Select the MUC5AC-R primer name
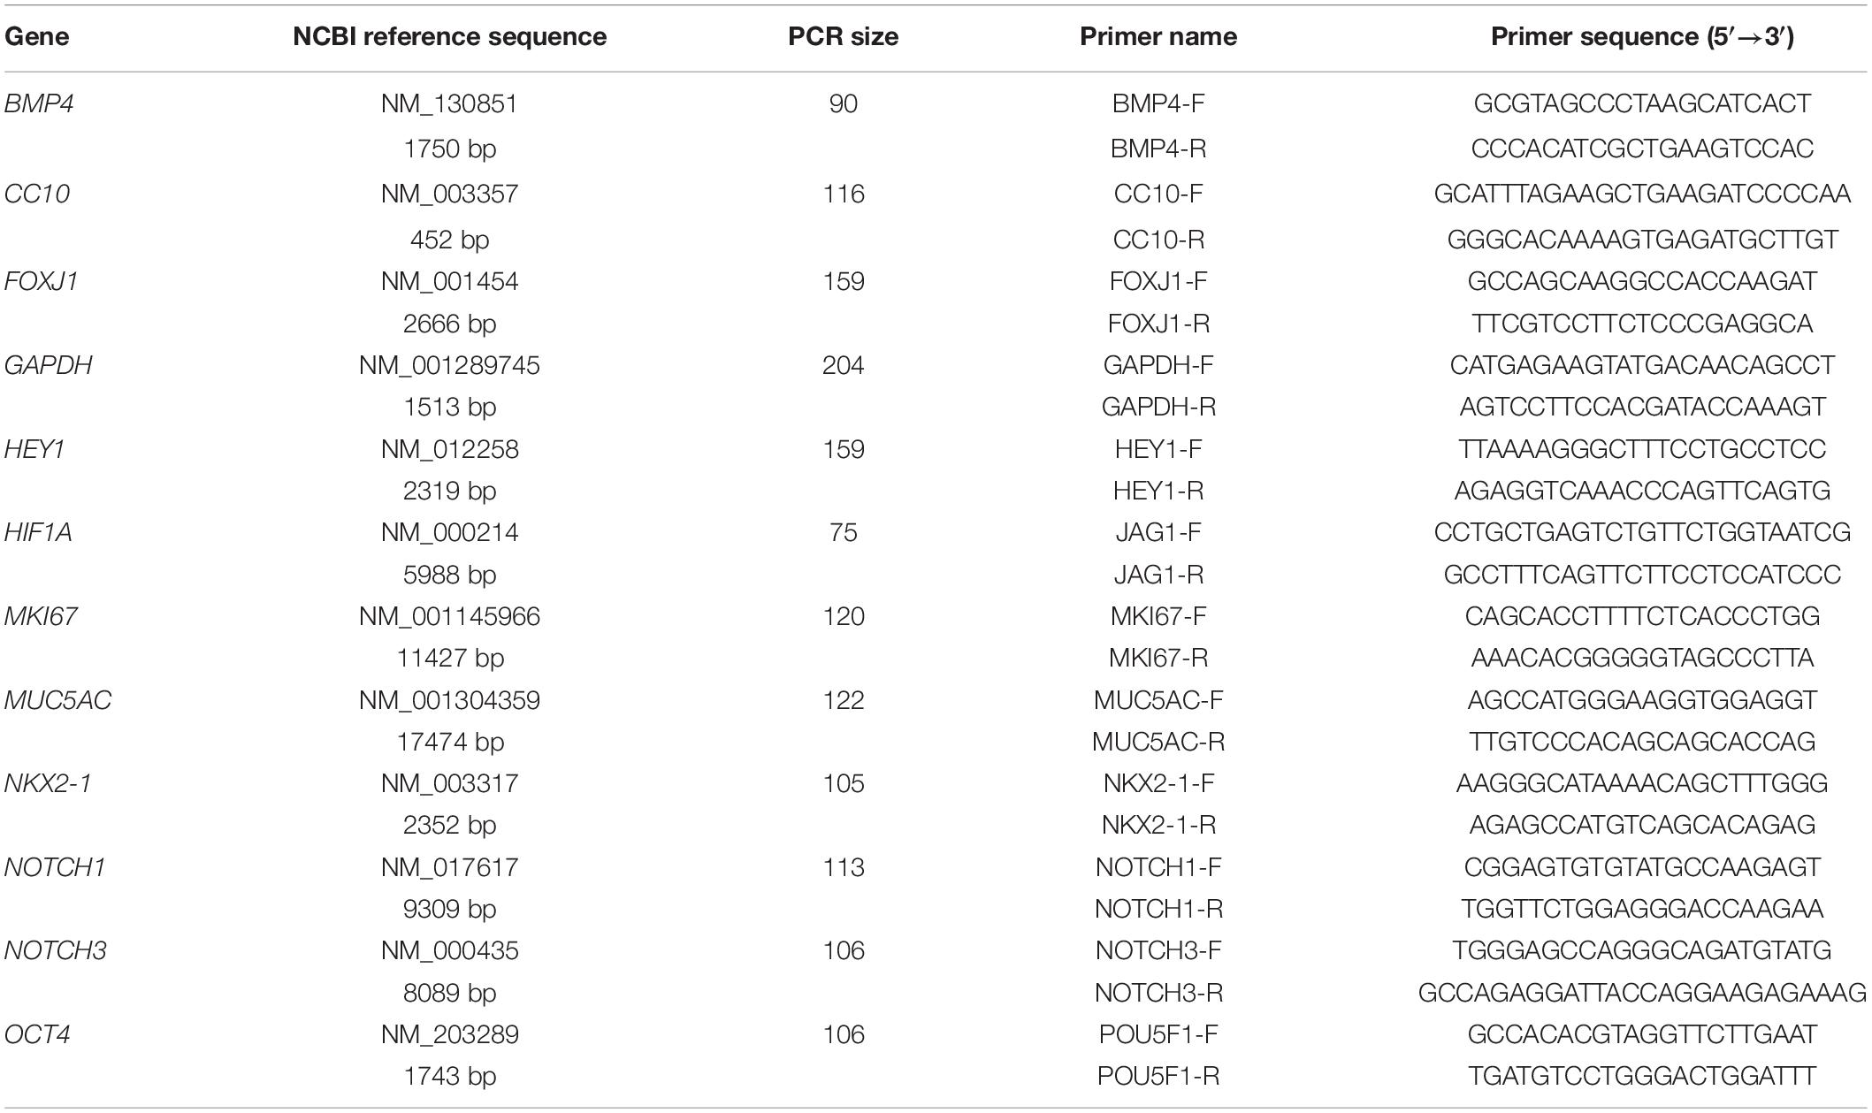 (1158, 742)
